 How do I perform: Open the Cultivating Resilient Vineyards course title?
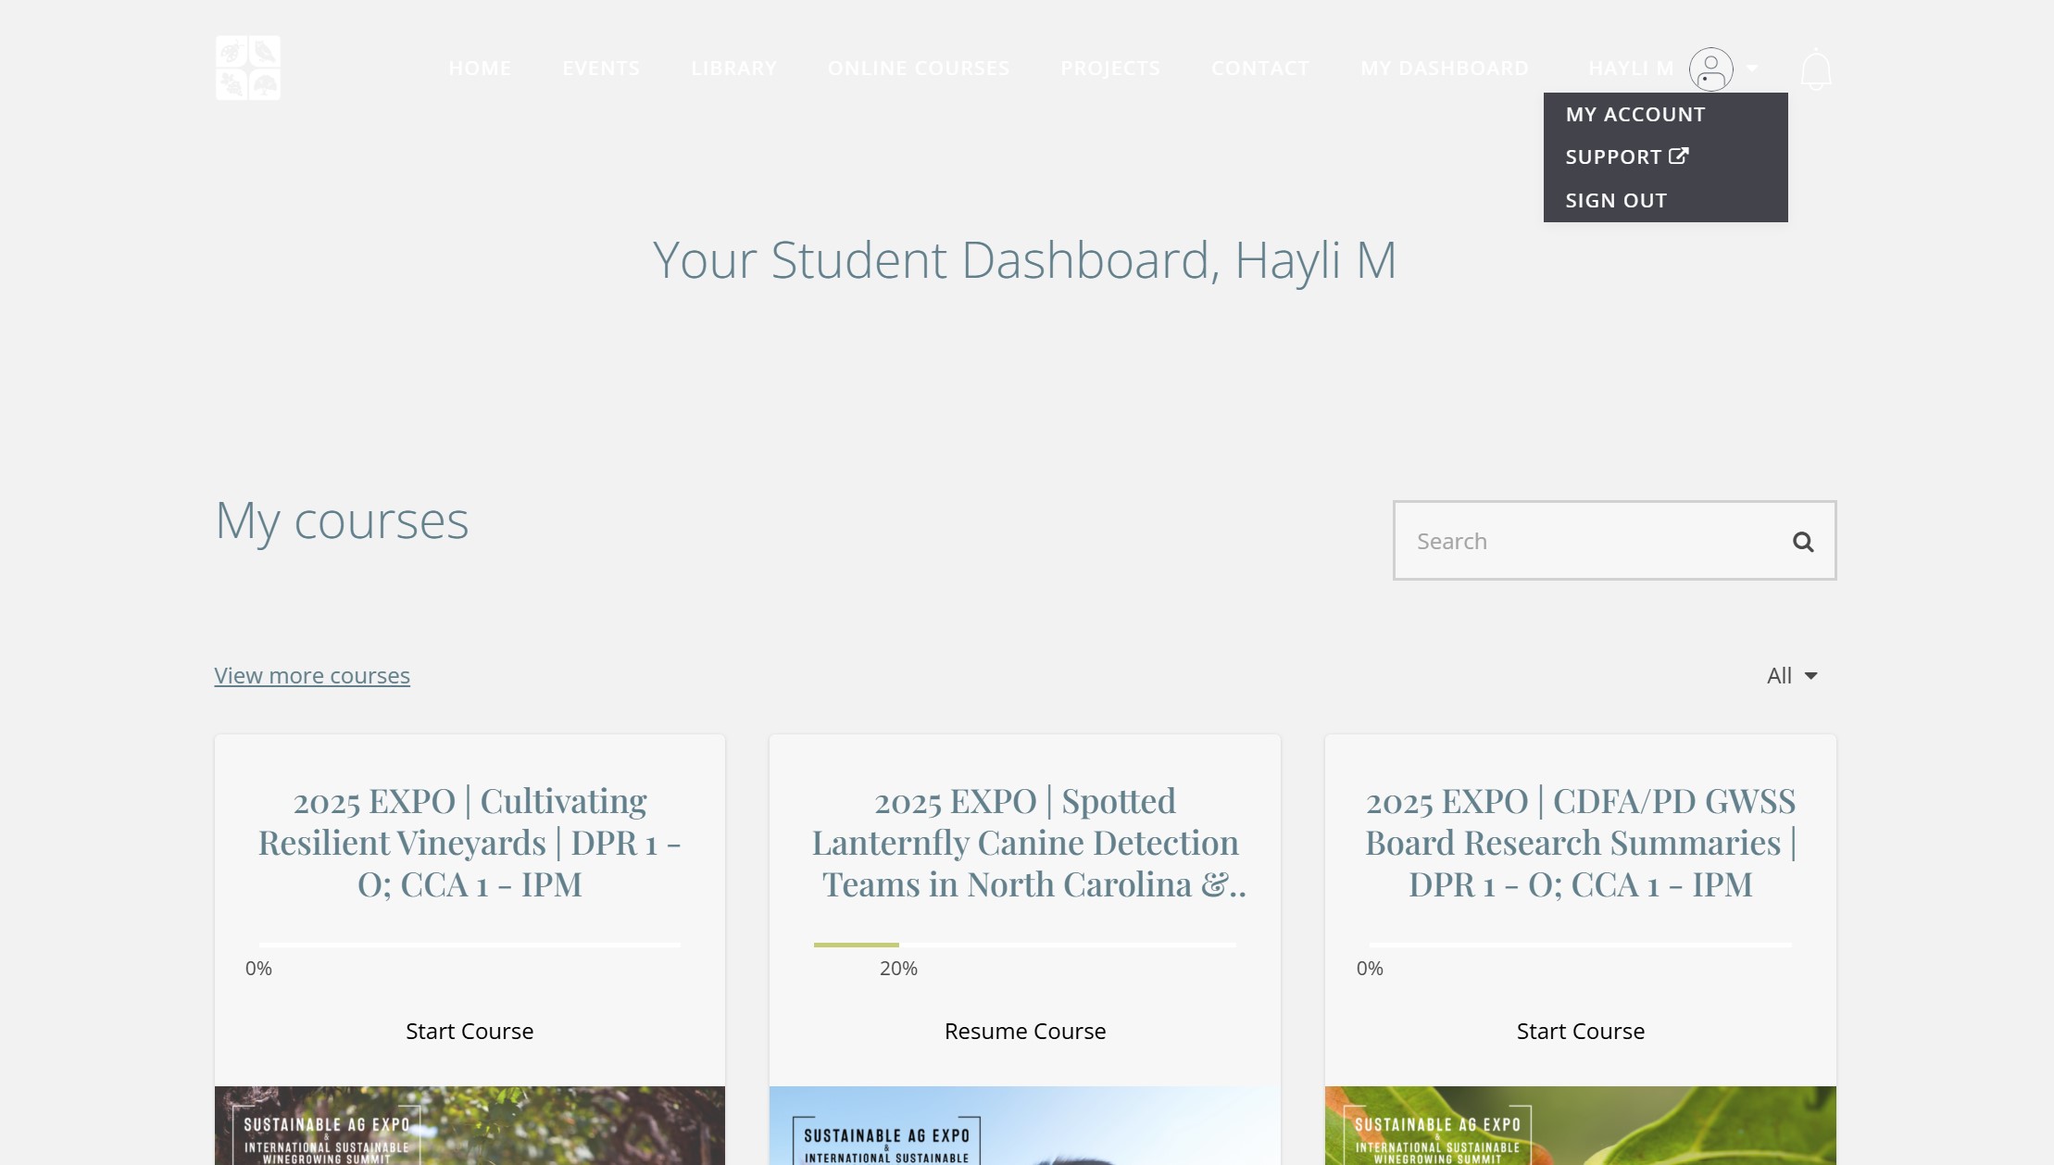point(469,843)
